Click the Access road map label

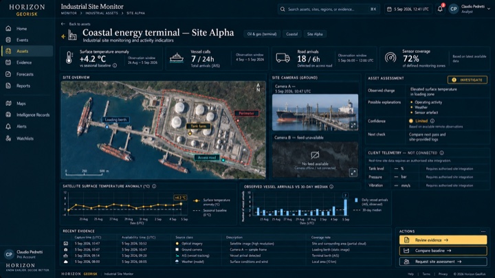(x=207, y=157)
